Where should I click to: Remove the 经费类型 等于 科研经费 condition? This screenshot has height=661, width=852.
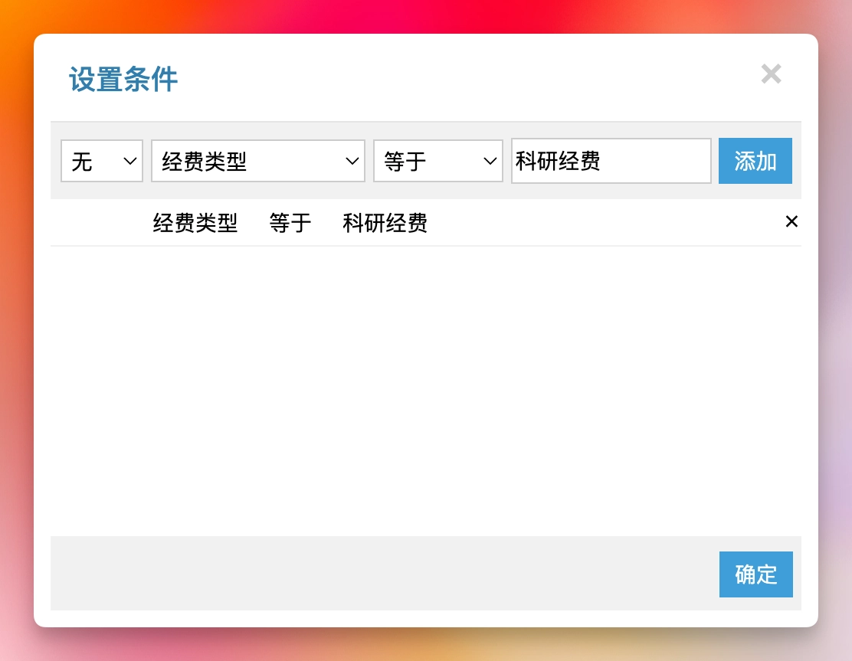[791, 221]
